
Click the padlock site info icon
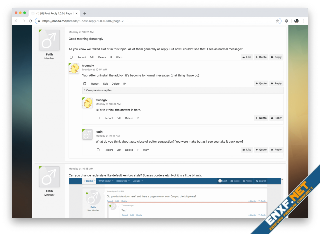tap(39, 21)
